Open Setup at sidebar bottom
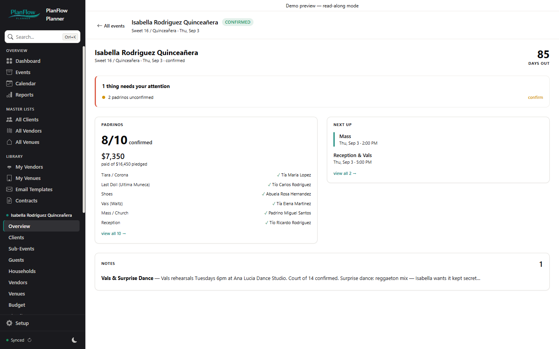Screen dimensions: 559x349 [x=43, y=323]
